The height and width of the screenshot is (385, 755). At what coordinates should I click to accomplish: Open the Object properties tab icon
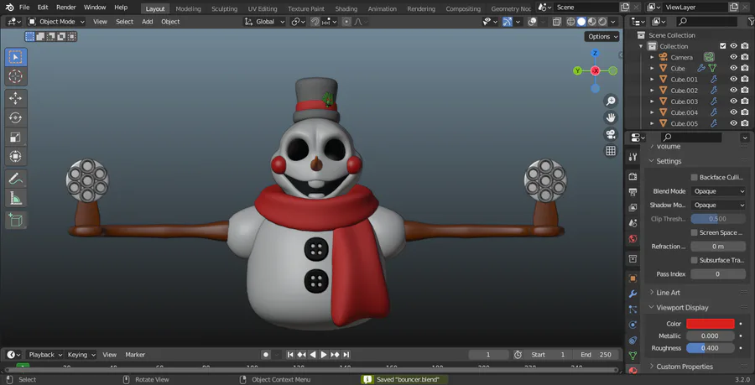(633, 278)
